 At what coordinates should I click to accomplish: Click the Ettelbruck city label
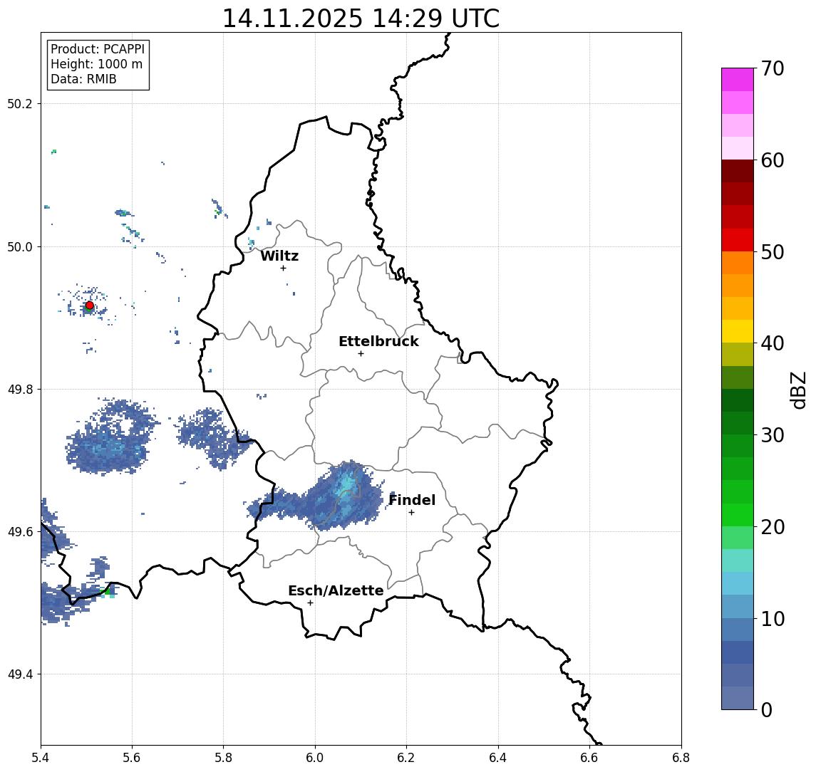pyautogui.click(x=379, y=341)
